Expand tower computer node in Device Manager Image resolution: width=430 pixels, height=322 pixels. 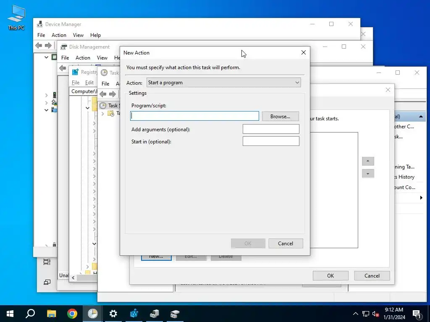(x=46, y=95)
